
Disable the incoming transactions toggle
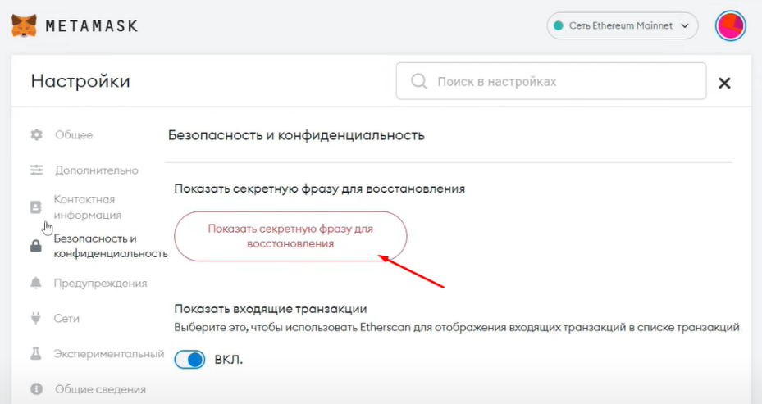pos(189,360)
